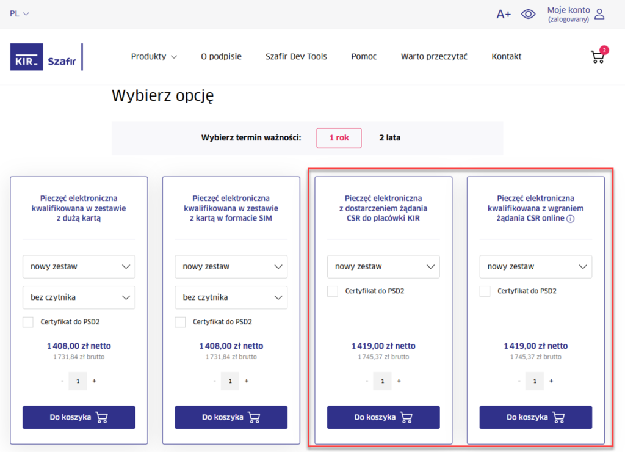The image size is (625, 452).
Task: Enable Certyfikat do PSD2 for duża karta set
Action: coord(28,322)
